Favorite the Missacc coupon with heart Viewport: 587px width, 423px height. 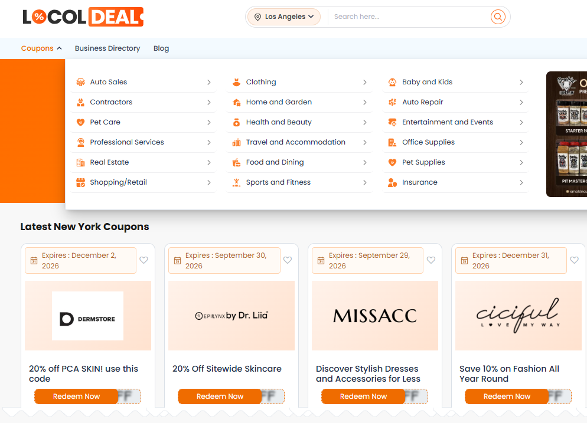click(431, 260)
